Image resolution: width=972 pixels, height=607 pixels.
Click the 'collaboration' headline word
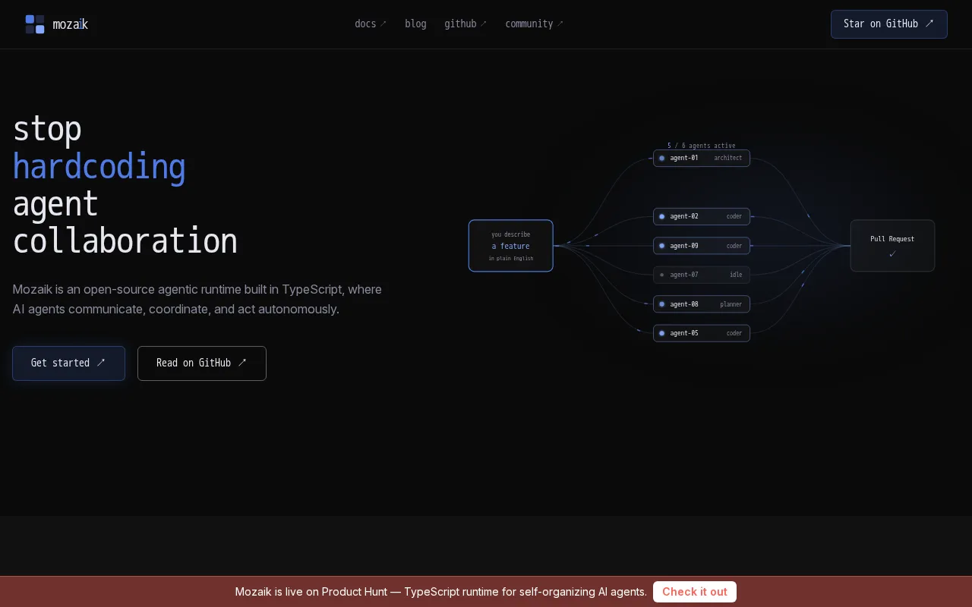coord(125,241)
